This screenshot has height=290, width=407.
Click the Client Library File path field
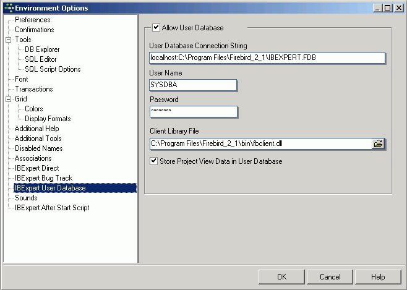coord(261,143)
